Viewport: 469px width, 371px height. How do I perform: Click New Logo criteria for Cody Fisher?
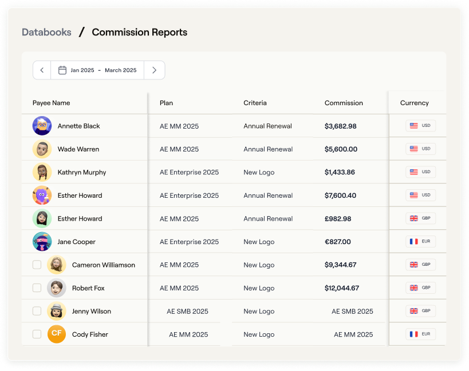click(x=259, y=334)
